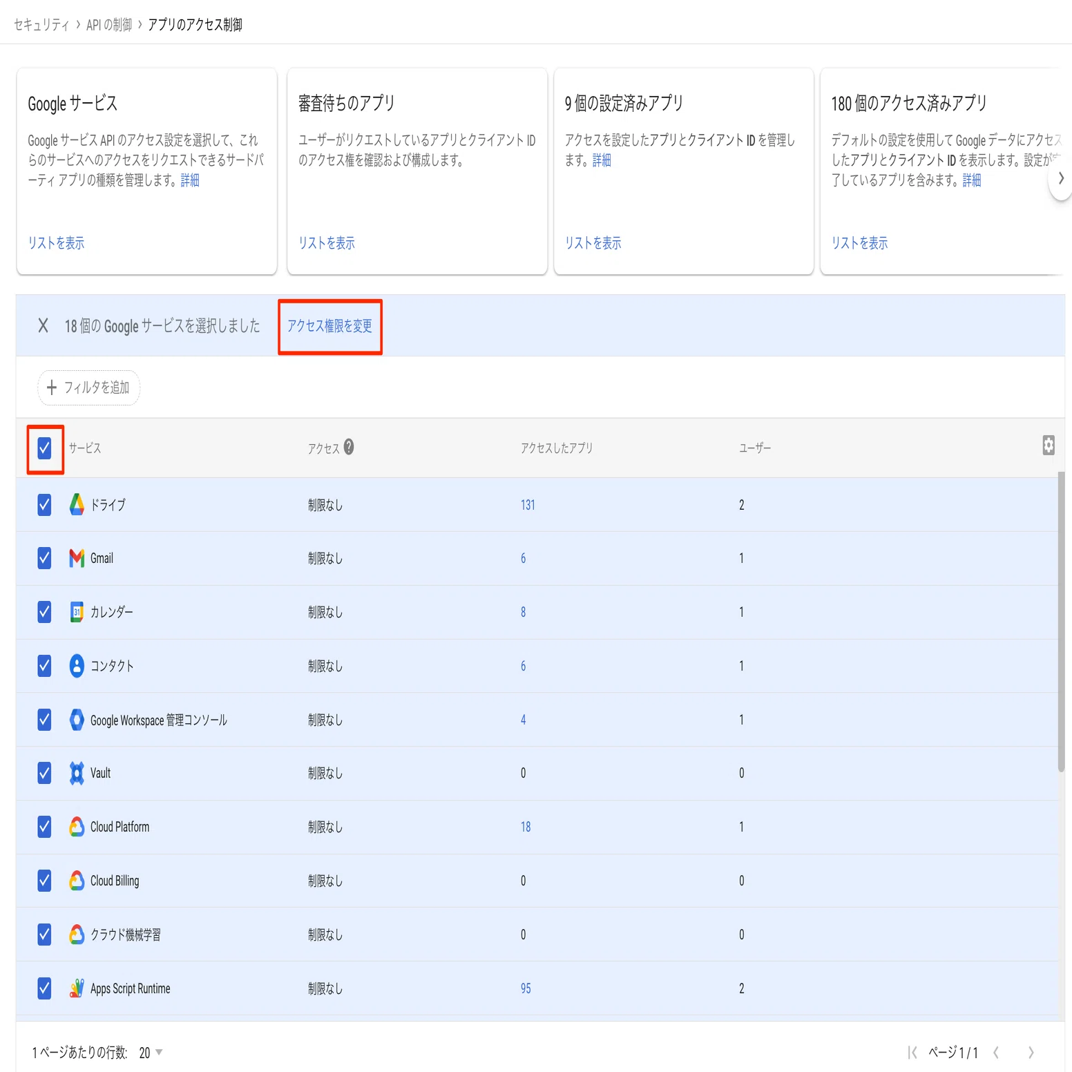Expand the card carousel right chevron
Screen dimensions: 1072x1072
1061,178
